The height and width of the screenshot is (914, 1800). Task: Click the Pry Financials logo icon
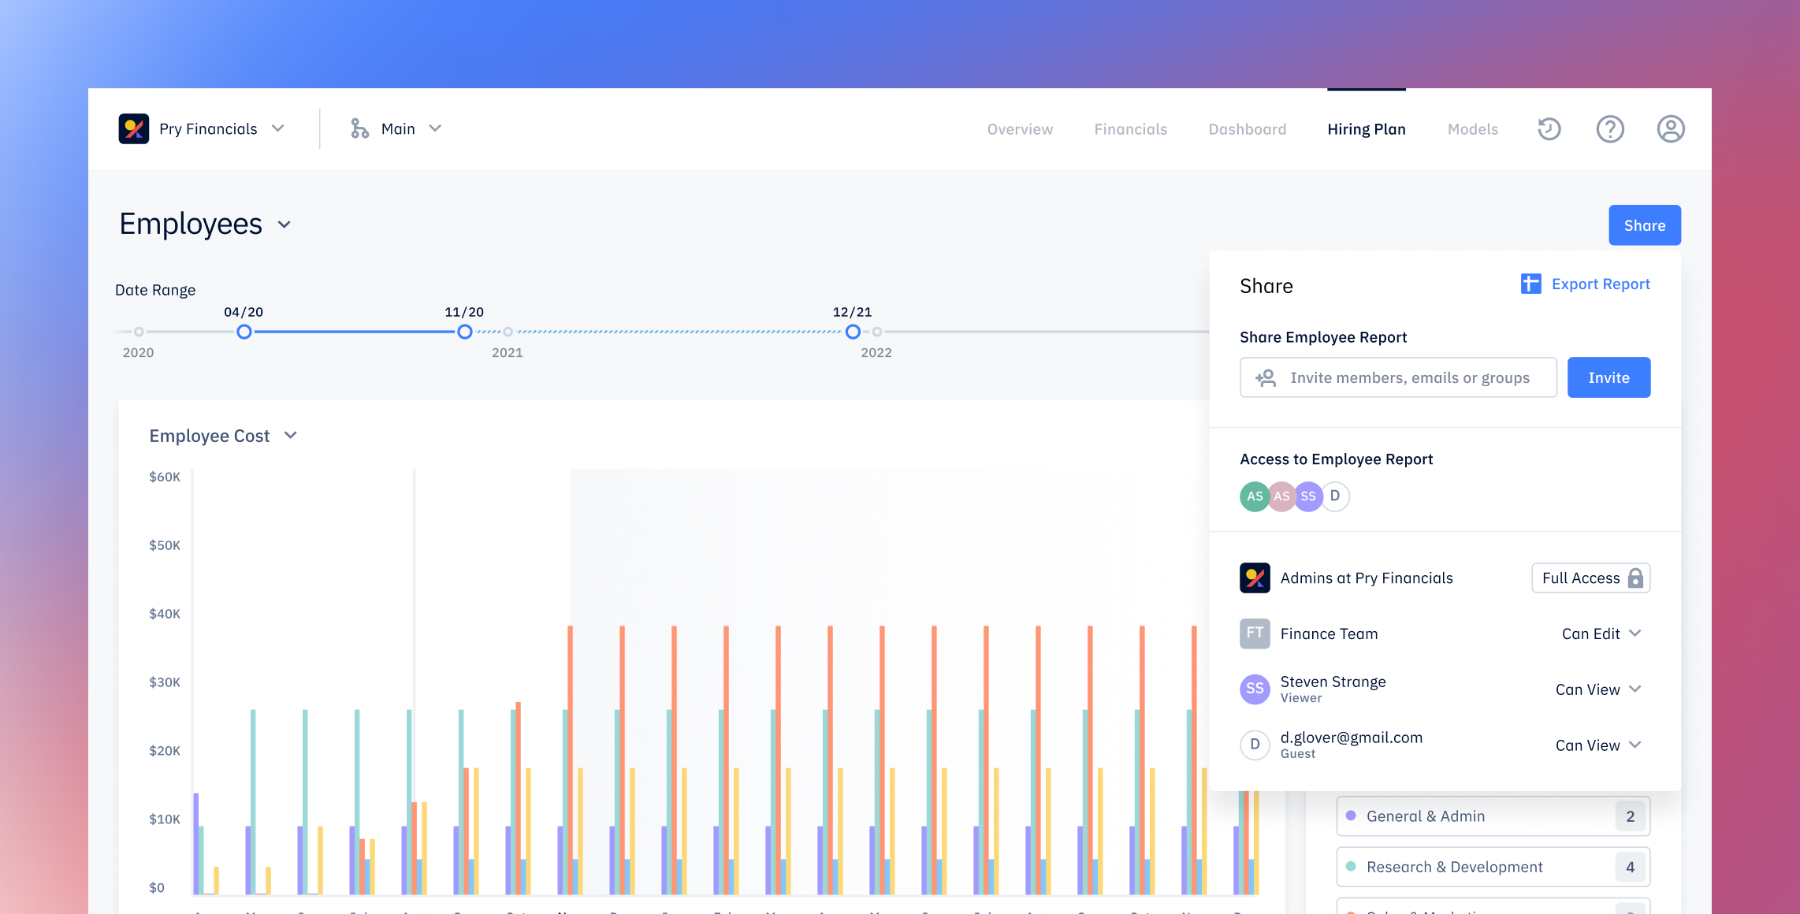click(134, 128)
